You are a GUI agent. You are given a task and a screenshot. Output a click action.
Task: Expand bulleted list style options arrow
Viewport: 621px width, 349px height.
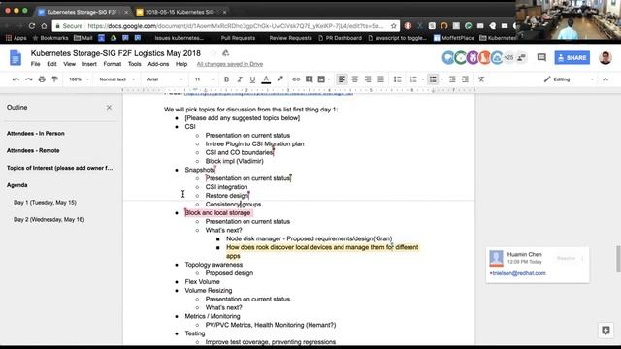coord(442,79)
